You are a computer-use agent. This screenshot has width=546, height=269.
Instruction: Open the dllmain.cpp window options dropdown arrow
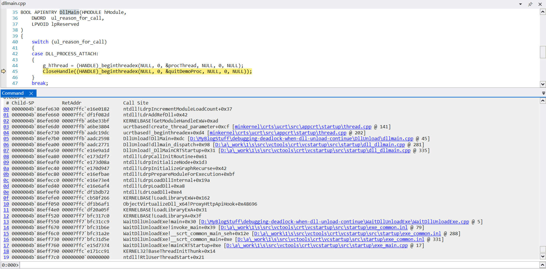(521, 4)
